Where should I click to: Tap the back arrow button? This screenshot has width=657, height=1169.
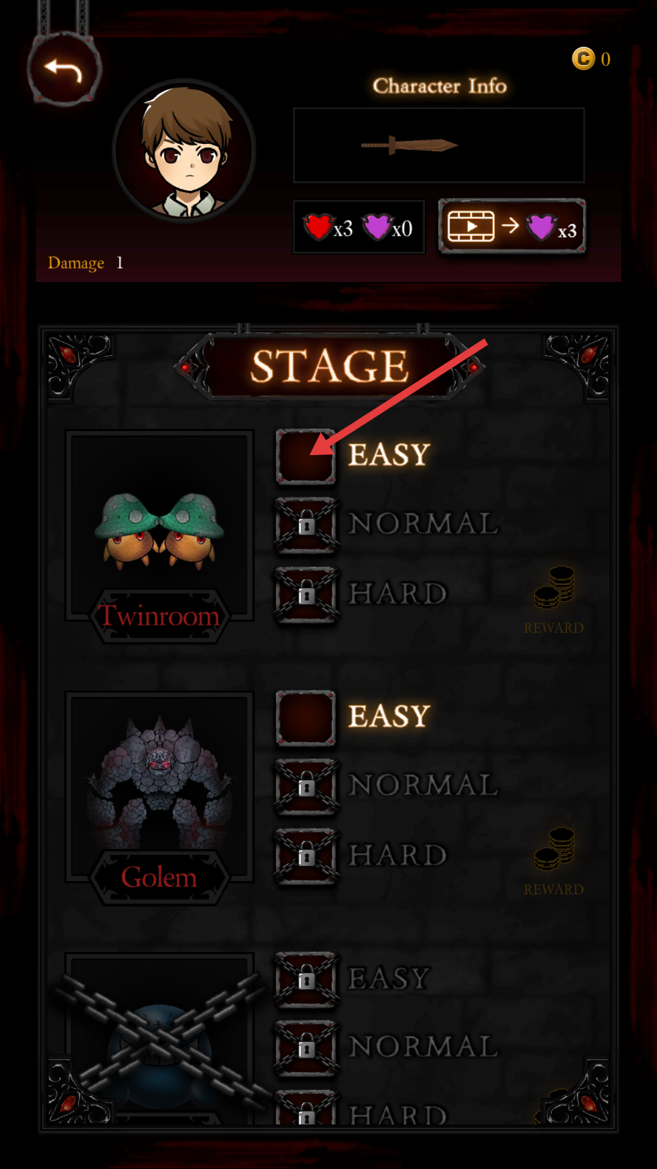point(64,71)
